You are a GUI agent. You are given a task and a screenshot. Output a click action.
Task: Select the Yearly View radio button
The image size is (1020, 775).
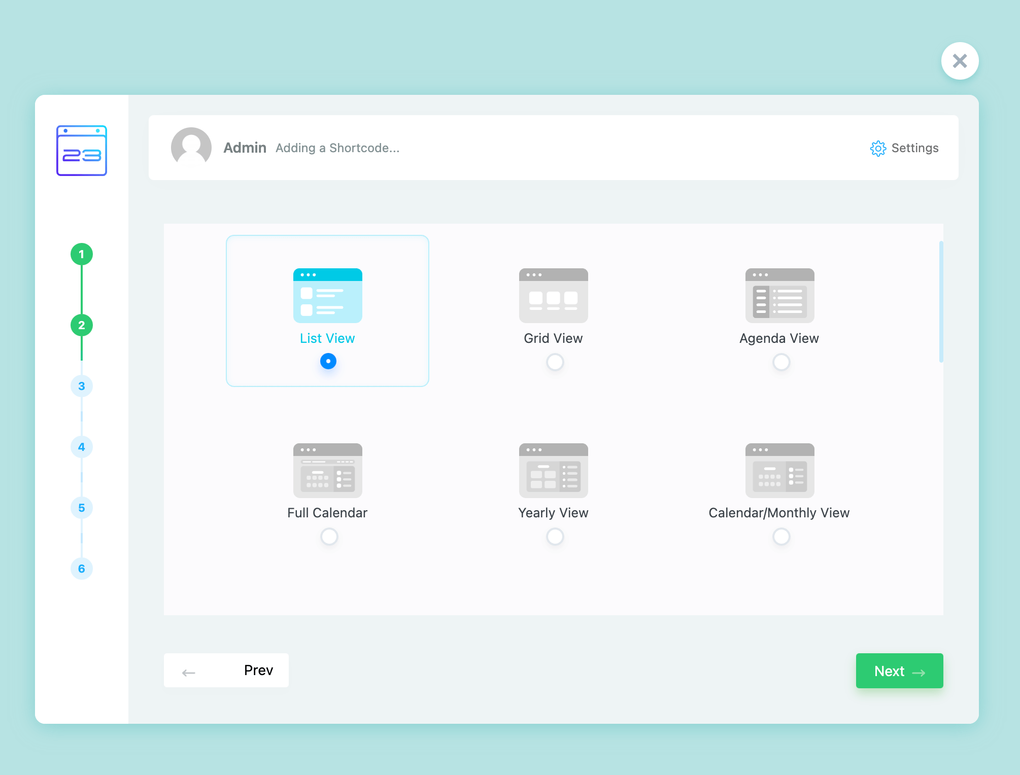(x=555, y=536)
